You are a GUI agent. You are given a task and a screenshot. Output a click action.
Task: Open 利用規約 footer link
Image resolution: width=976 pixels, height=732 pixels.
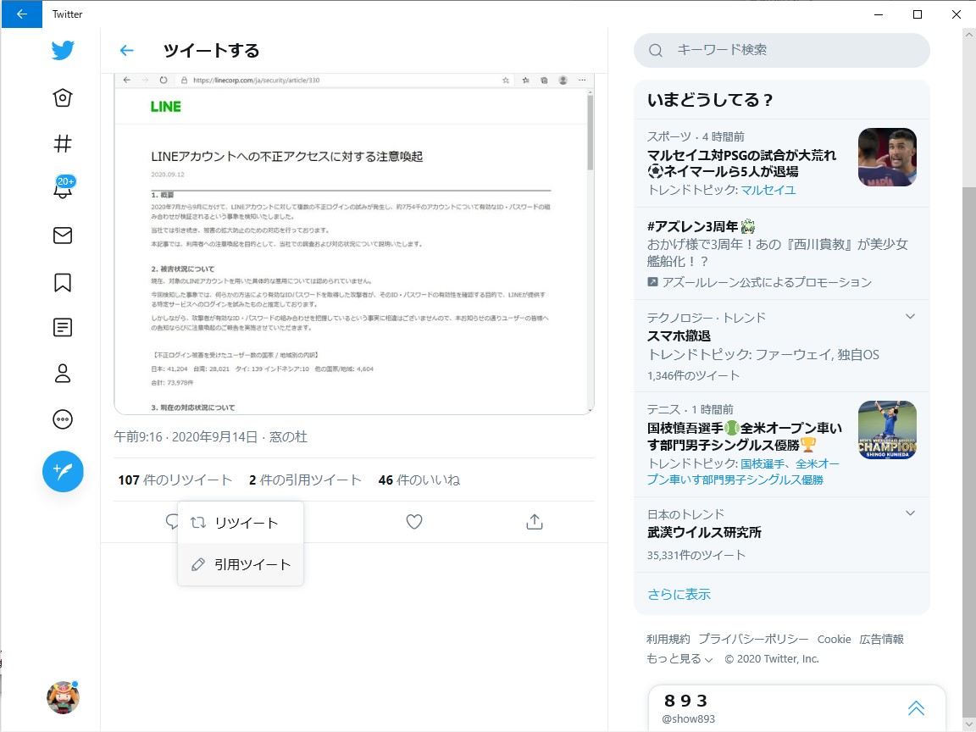coord(668,640)
